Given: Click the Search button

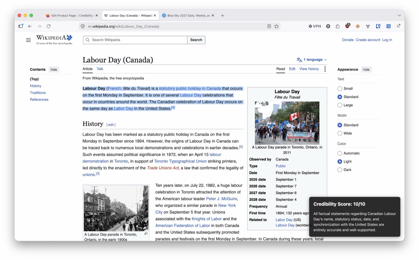Looking at the screenshot, I should 196,40.
